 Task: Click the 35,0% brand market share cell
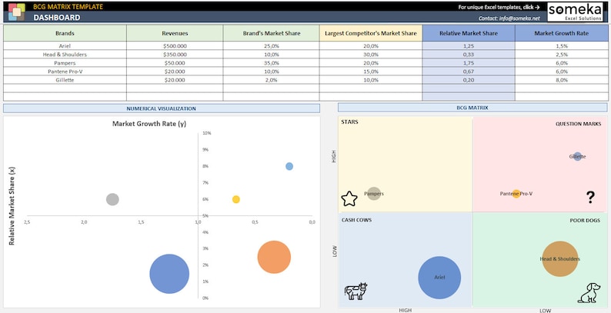(272, 63)
